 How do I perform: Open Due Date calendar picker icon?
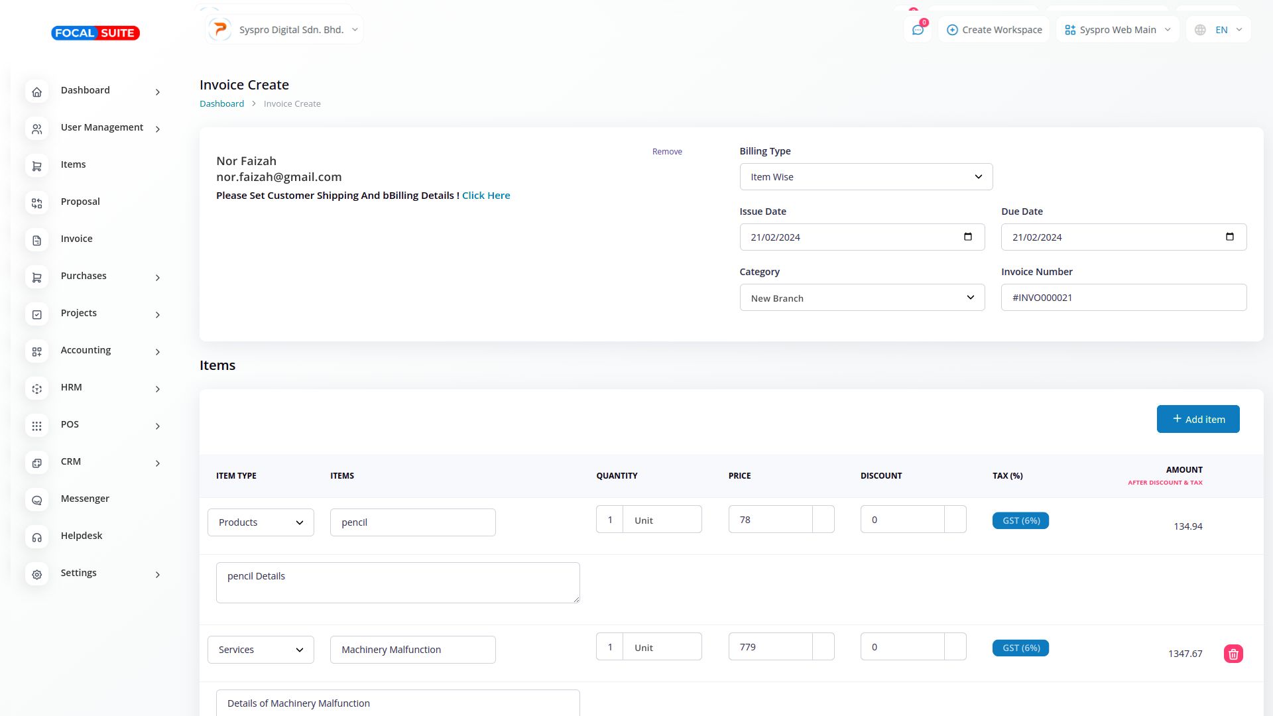click(1229, 237)
